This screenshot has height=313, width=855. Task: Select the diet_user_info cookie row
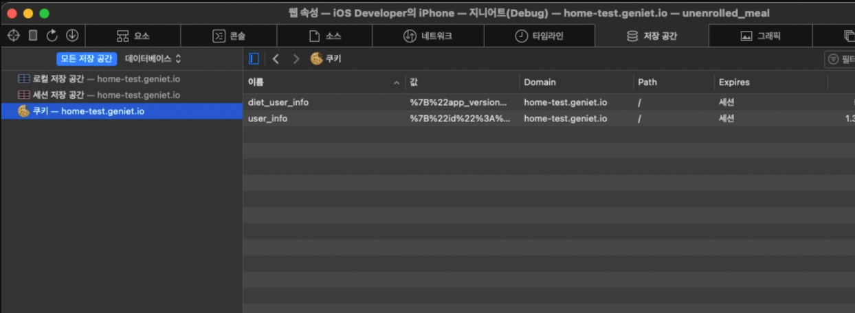pyautogui.click(x=278, y=102)
